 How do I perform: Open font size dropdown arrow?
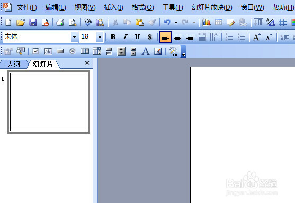(x=100, y=37)
